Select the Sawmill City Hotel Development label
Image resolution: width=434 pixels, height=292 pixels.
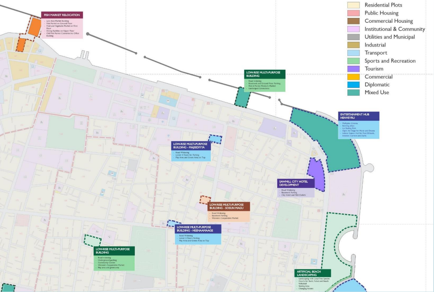click(x=296, y=183)
